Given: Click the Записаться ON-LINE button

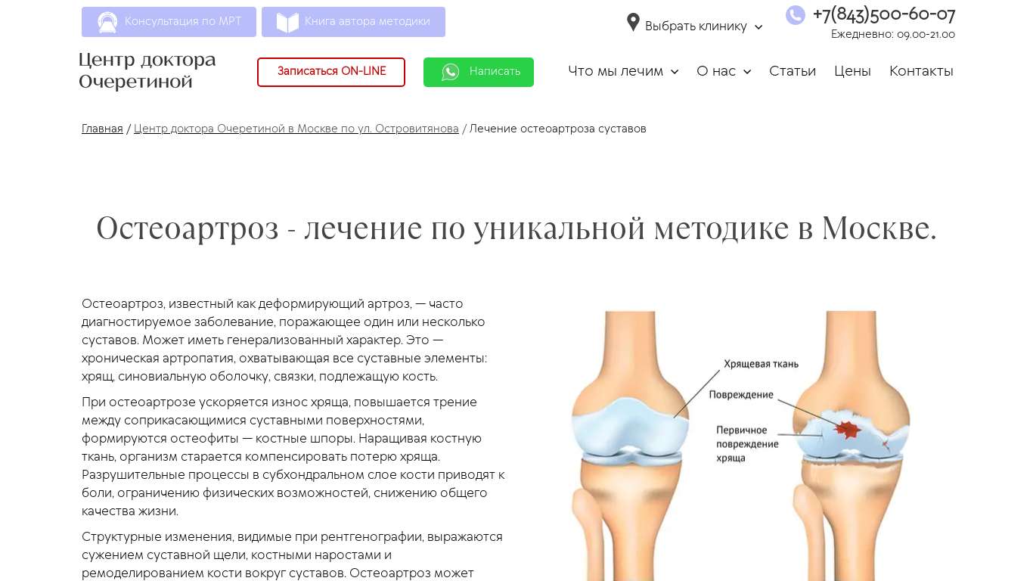Looking at the screenshot, I should (x=331, y=72).
